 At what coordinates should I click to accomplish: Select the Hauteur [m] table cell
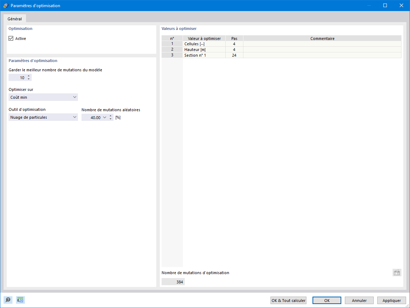204,50
